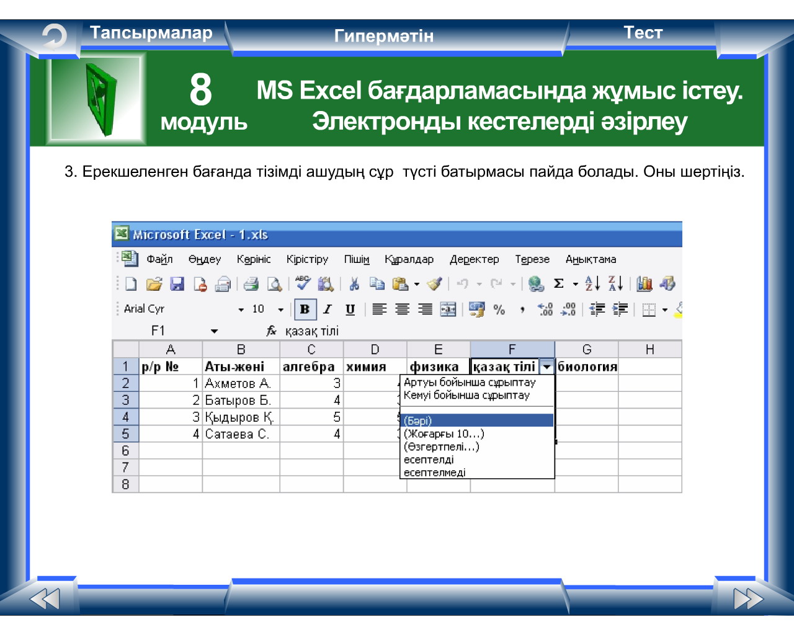Click the Permission document icon
Viewport: 794px width, 635px height.
click(200, 284)
